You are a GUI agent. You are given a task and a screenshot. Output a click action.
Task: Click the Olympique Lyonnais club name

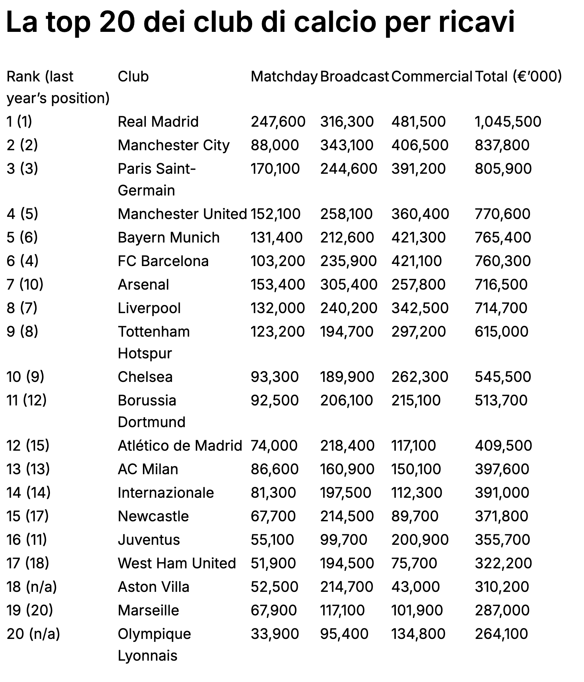click(155, 645)
